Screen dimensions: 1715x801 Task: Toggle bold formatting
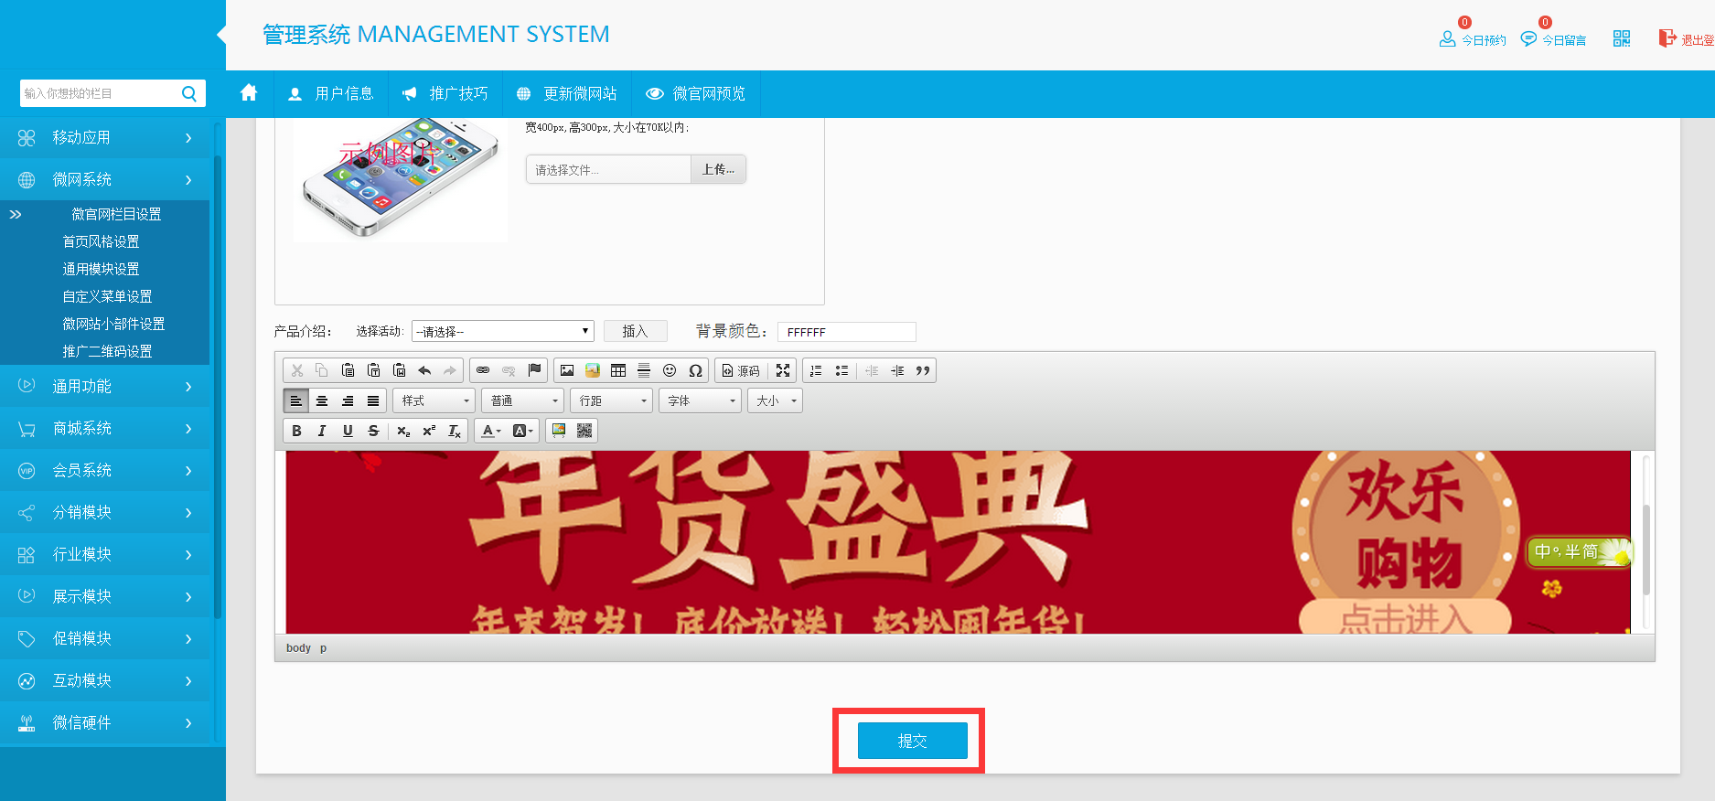pos(296,431)
